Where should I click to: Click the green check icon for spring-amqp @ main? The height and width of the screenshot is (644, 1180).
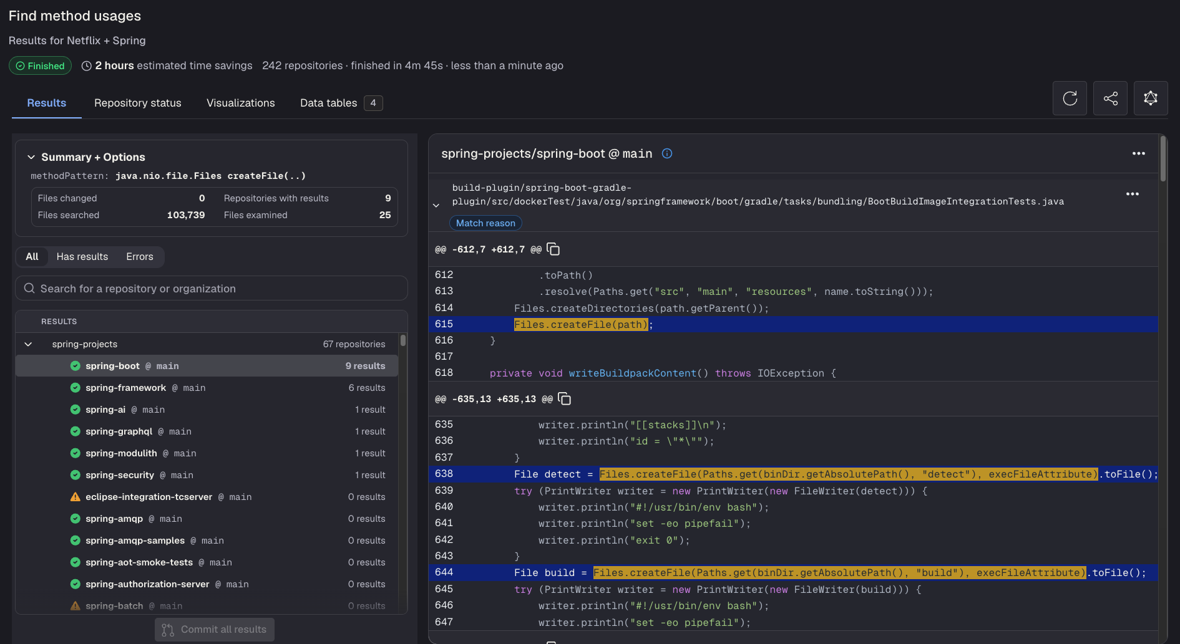click(x=76, y=519)
